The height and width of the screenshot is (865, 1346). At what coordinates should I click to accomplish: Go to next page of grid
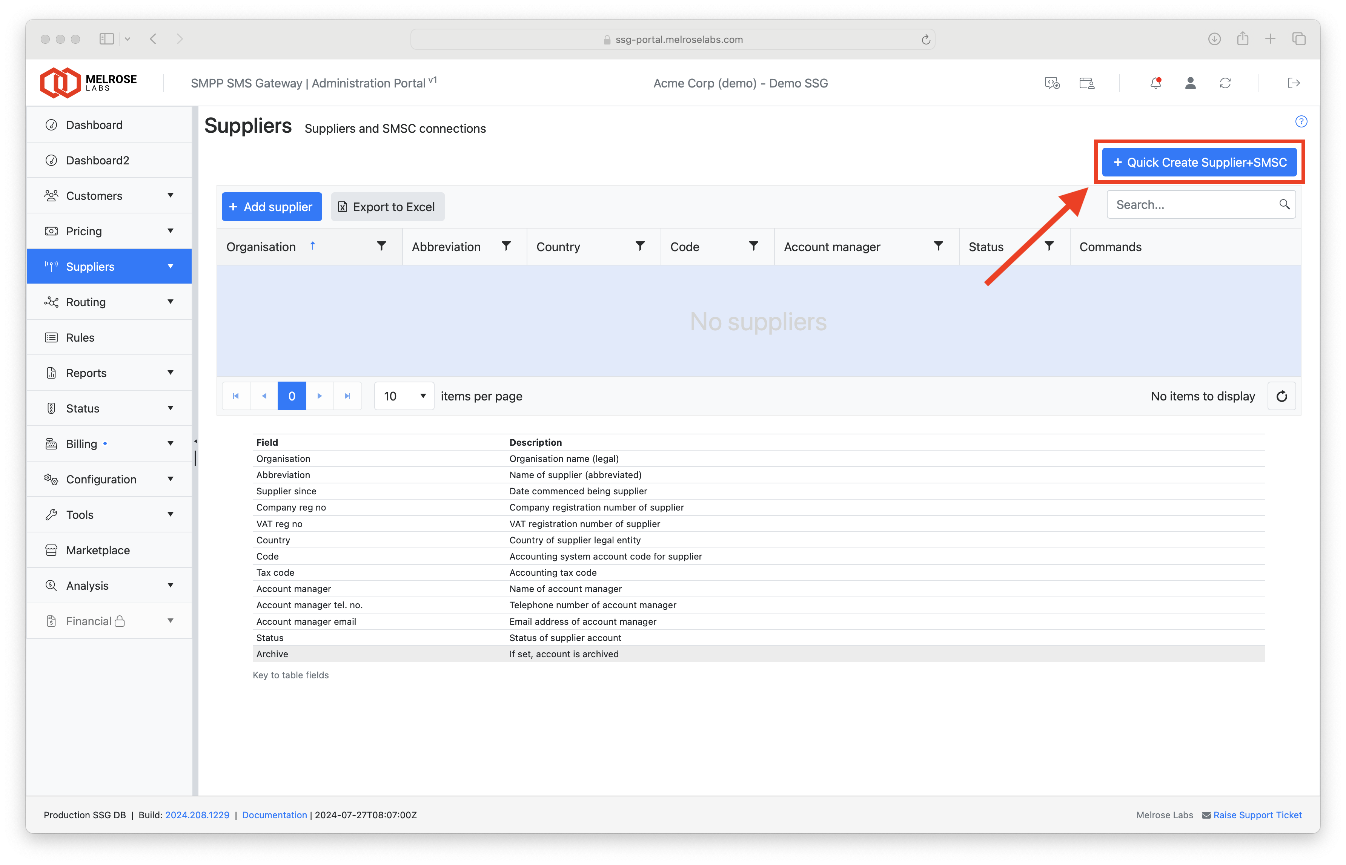(x=320, y=396)
